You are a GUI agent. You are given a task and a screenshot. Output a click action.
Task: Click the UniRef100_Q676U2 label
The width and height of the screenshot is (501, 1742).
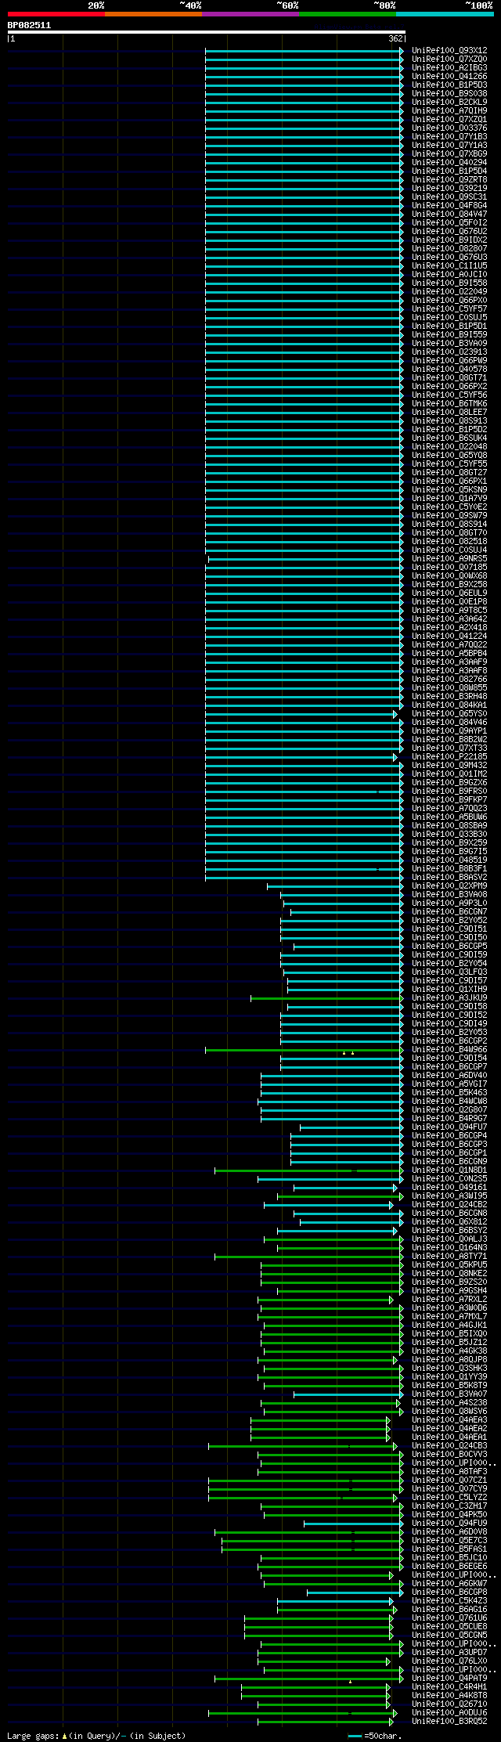pos(449,232)
